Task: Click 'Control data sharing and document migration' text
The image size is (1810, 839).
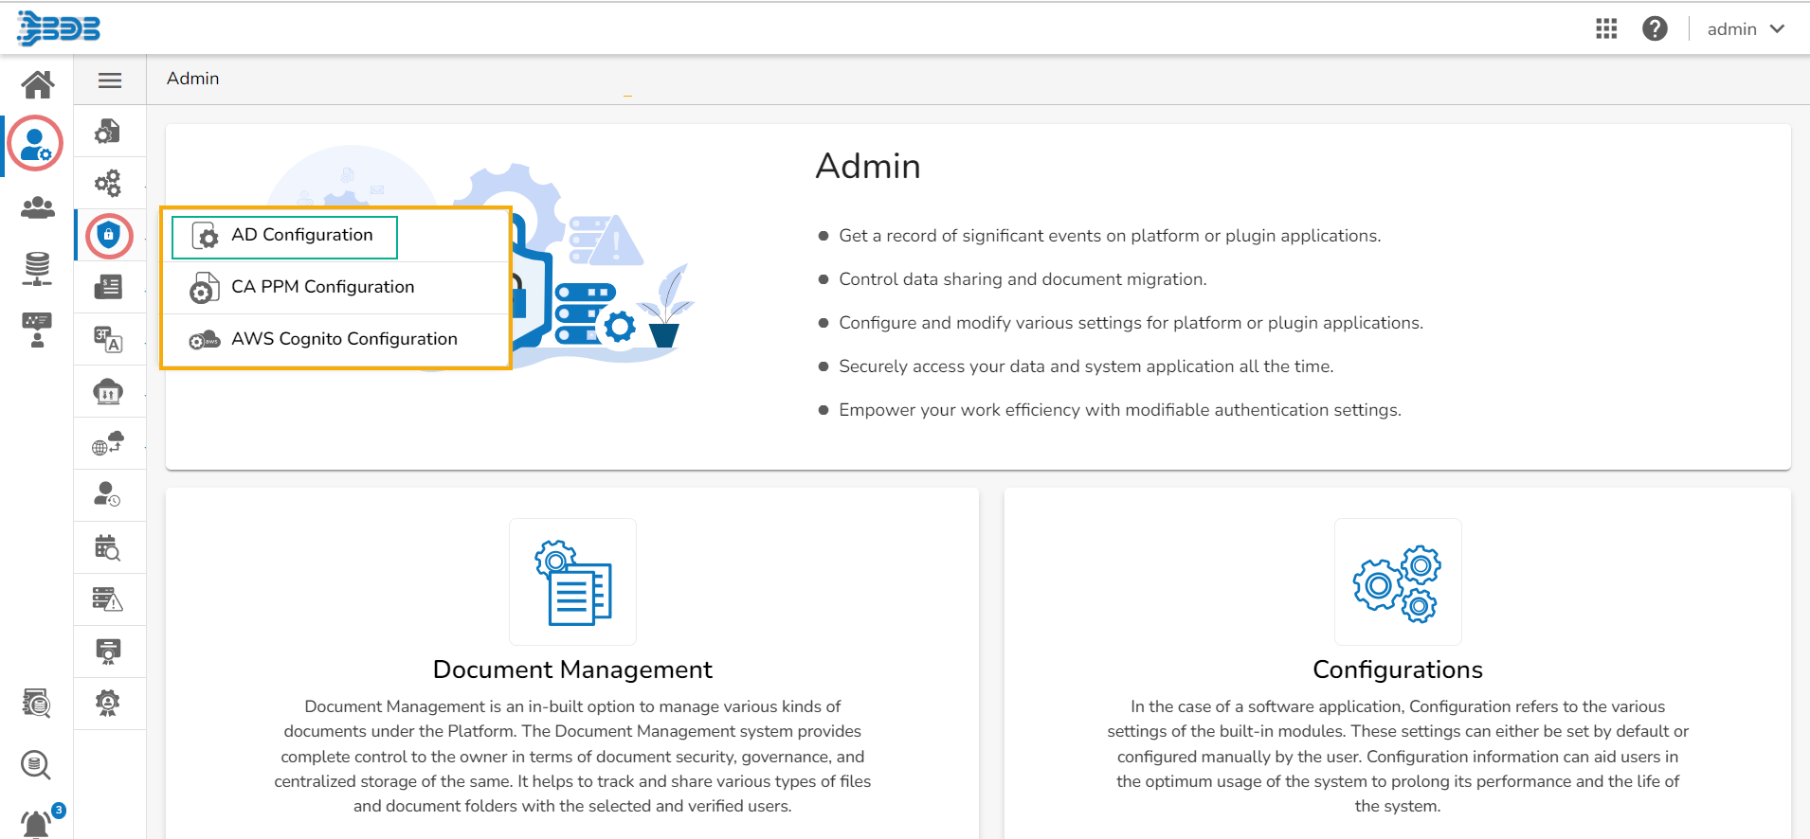Action: (x=1023, y=279)
